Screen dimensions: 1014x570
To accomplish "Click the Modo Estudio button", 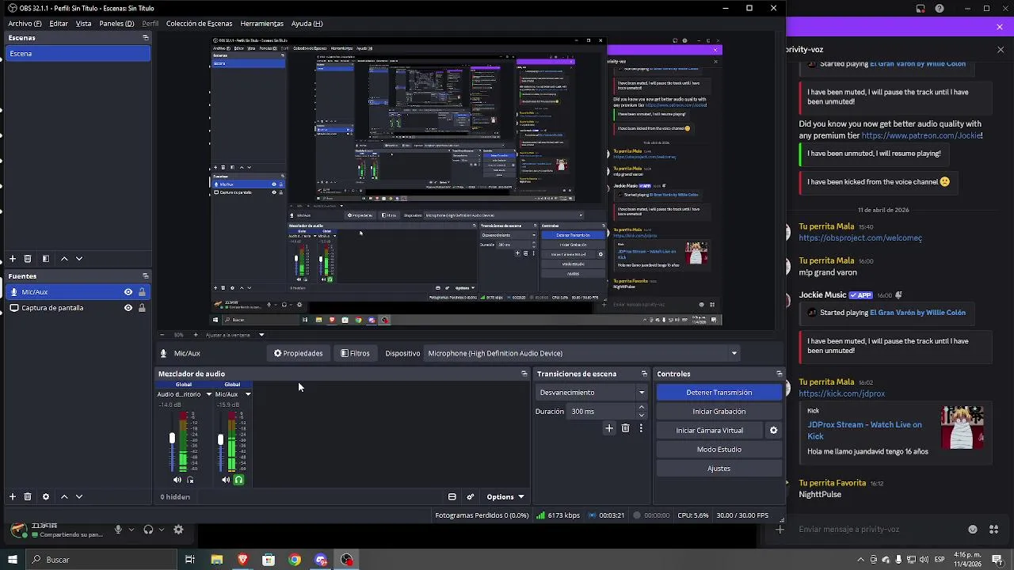I will [719, 450].
